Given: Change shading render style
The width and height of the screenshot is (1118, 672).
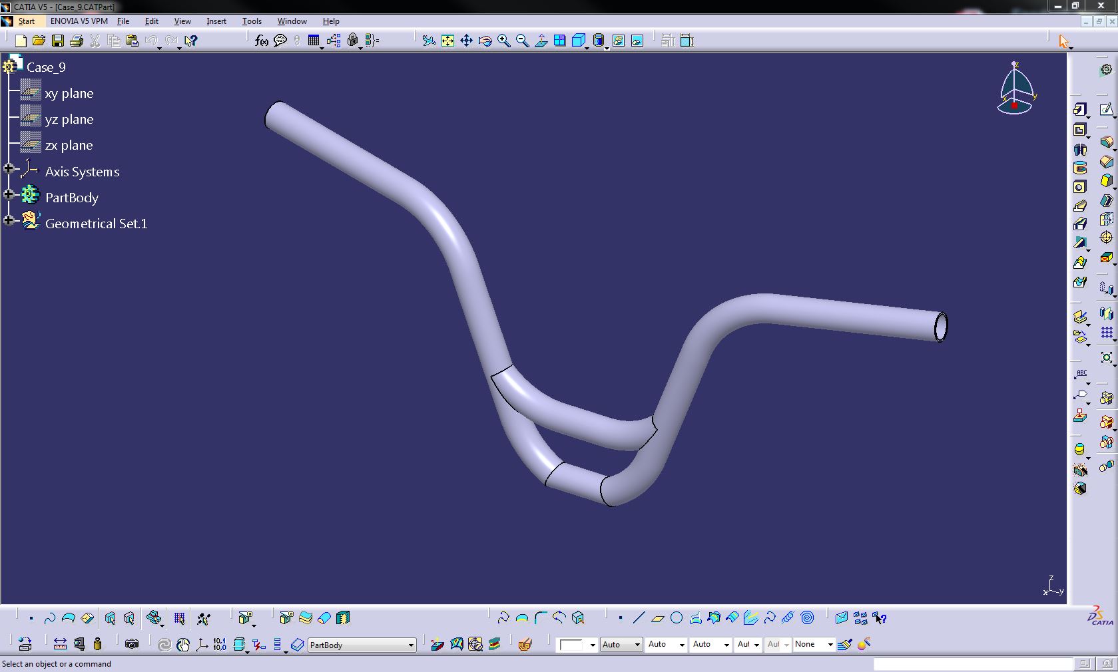Looking at the screenshot, I should (598, 41).
